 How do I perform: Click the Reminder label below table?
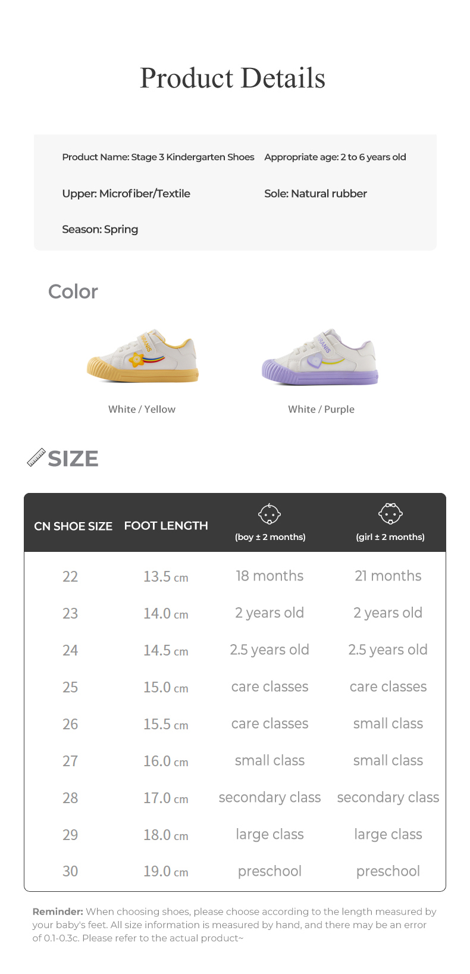pyautogui.click(x=58, y=911)
